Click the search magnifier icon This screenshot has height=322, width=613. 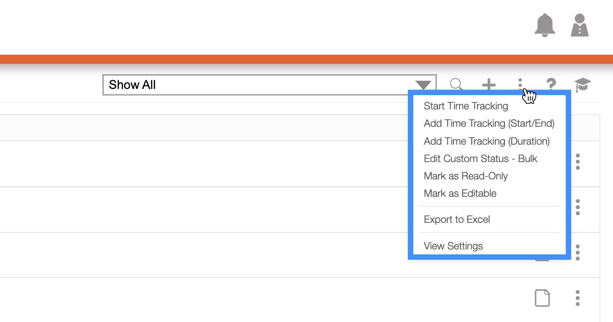coord(456,84)
